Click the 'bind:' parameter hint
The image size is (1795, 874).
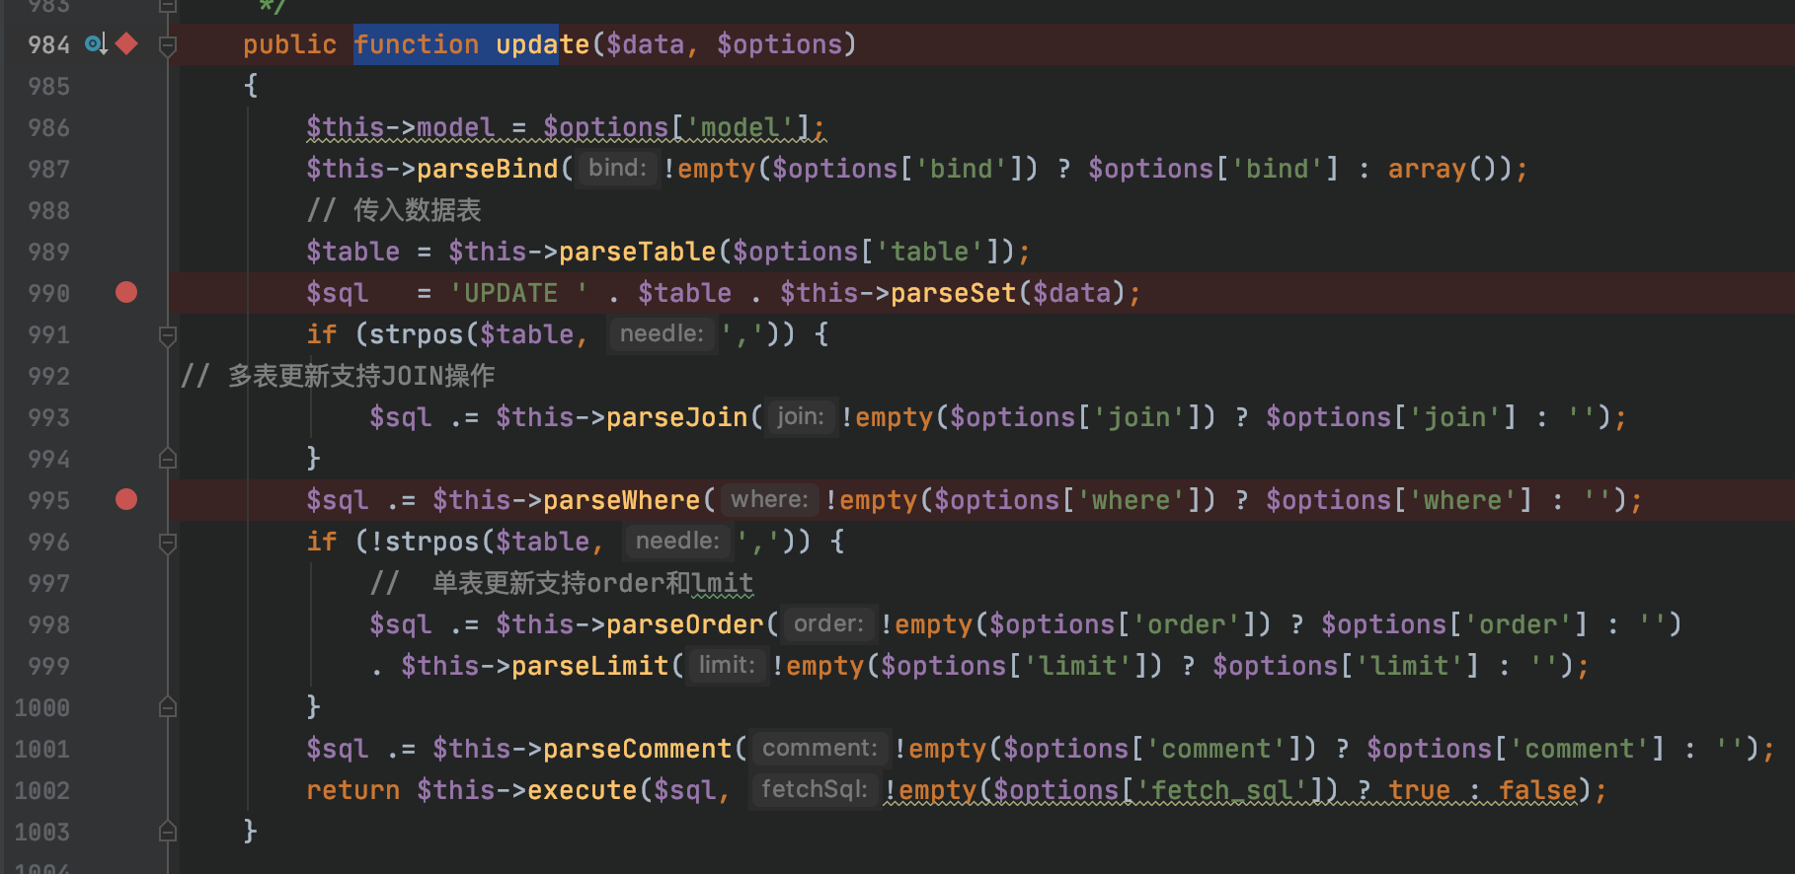617,169
